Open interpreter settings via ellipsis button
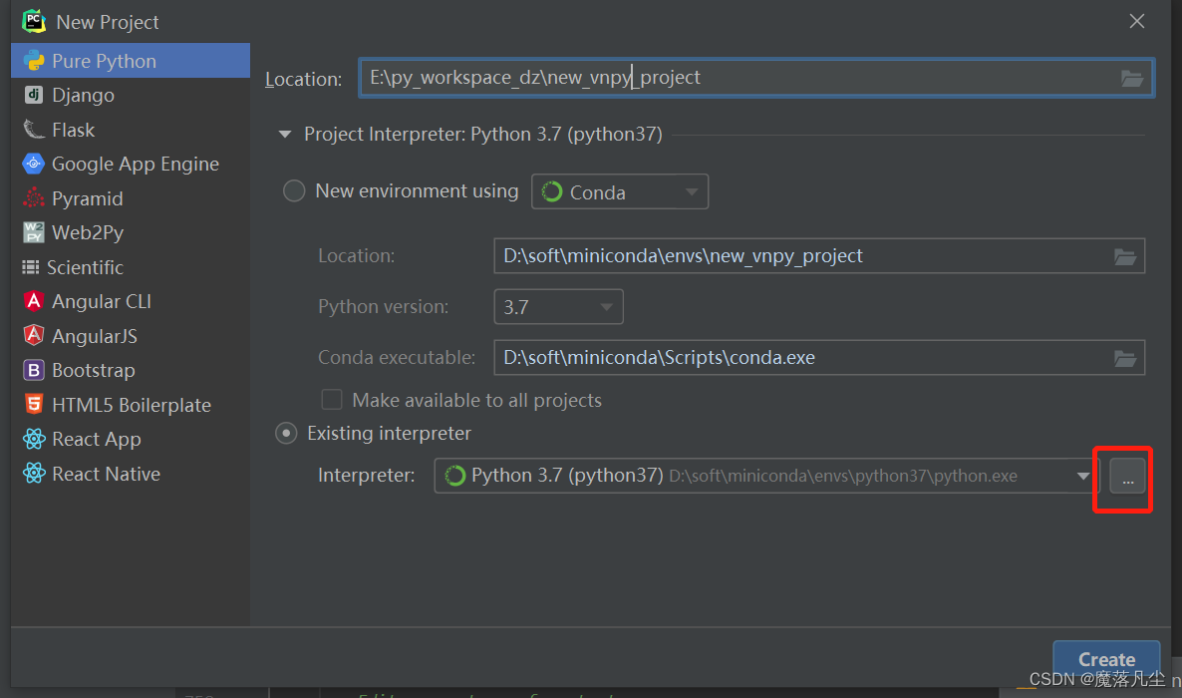The height and width of the screenshot is (698, 1182). tap(1127, 480)
